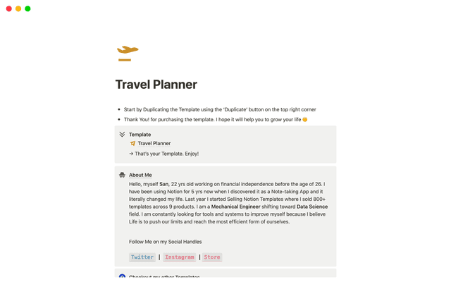
Task: Click the 'Follow Me on my Social Handles' text
Action: point(165,241)
